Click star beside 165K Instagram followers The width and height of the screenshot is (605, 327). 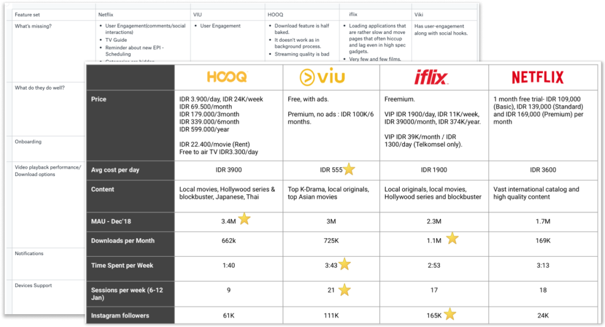(449, 314)
